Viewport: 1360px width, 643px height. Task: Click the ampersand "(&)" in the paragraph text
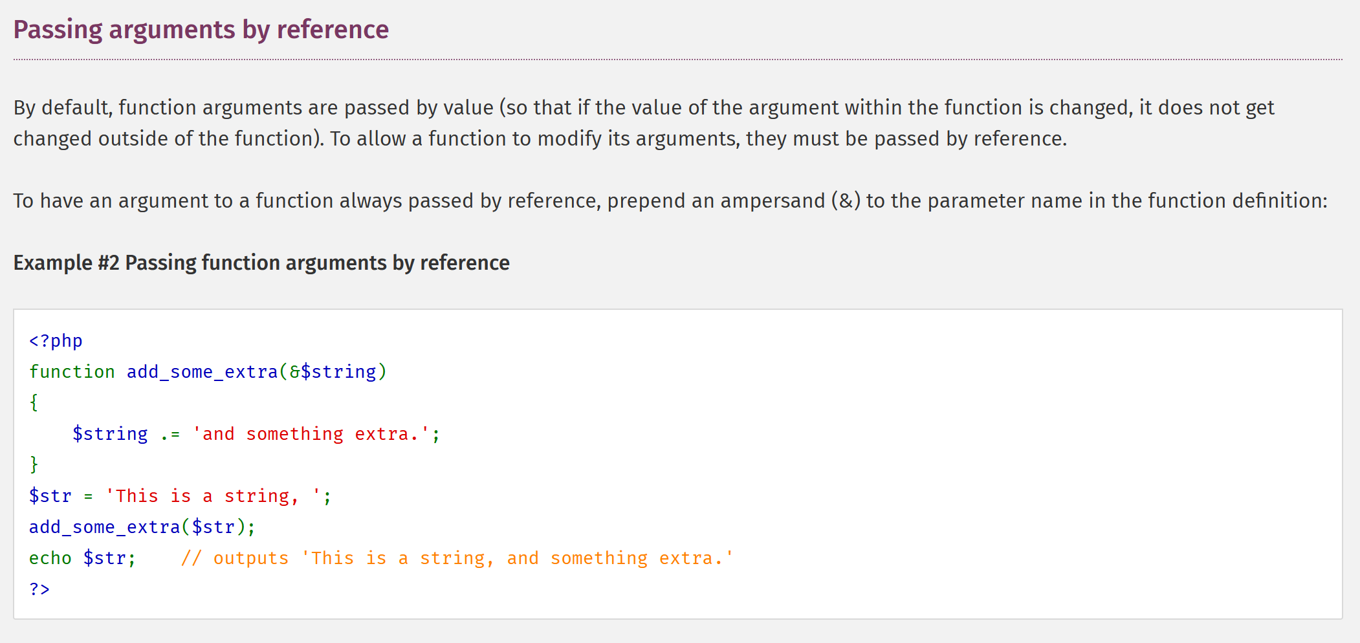tap(846, 201)
